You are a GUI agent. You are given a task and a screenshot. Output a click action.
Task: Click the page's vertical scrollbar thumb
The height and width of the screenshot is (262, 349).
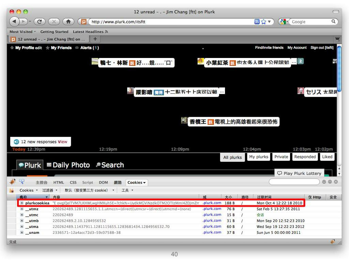(x=339, y=69)
